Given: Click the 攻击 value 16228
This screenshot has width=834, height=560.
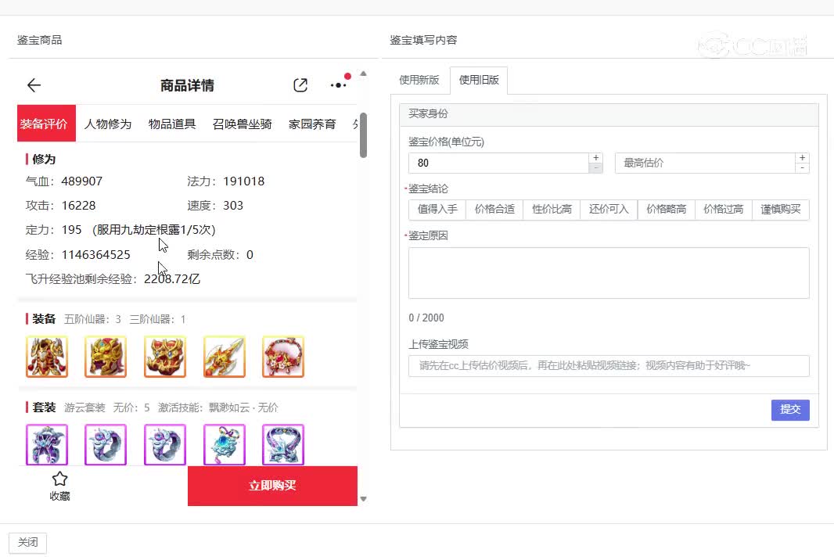Looking at the screenshot, I should [x=79, y=206].
